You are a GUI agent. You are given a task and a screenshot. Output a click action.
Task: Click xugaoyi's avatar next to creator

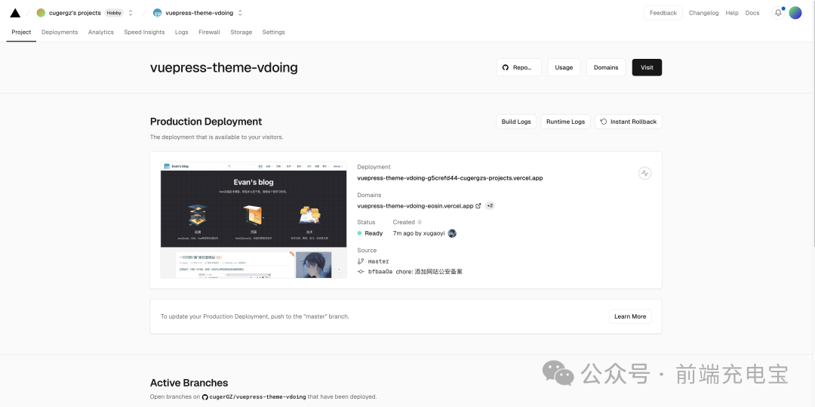pyautogui.click(x=452, y=233)
